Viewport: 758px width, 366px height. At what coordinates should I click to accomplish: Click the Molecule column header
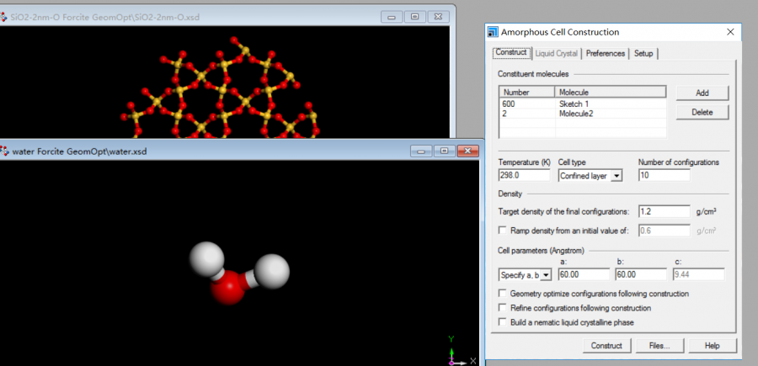(611, 93)
